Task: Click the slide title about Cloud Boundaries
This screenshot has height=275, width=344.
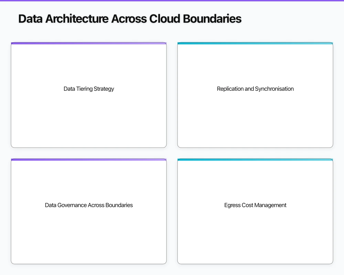Action: 130,19
